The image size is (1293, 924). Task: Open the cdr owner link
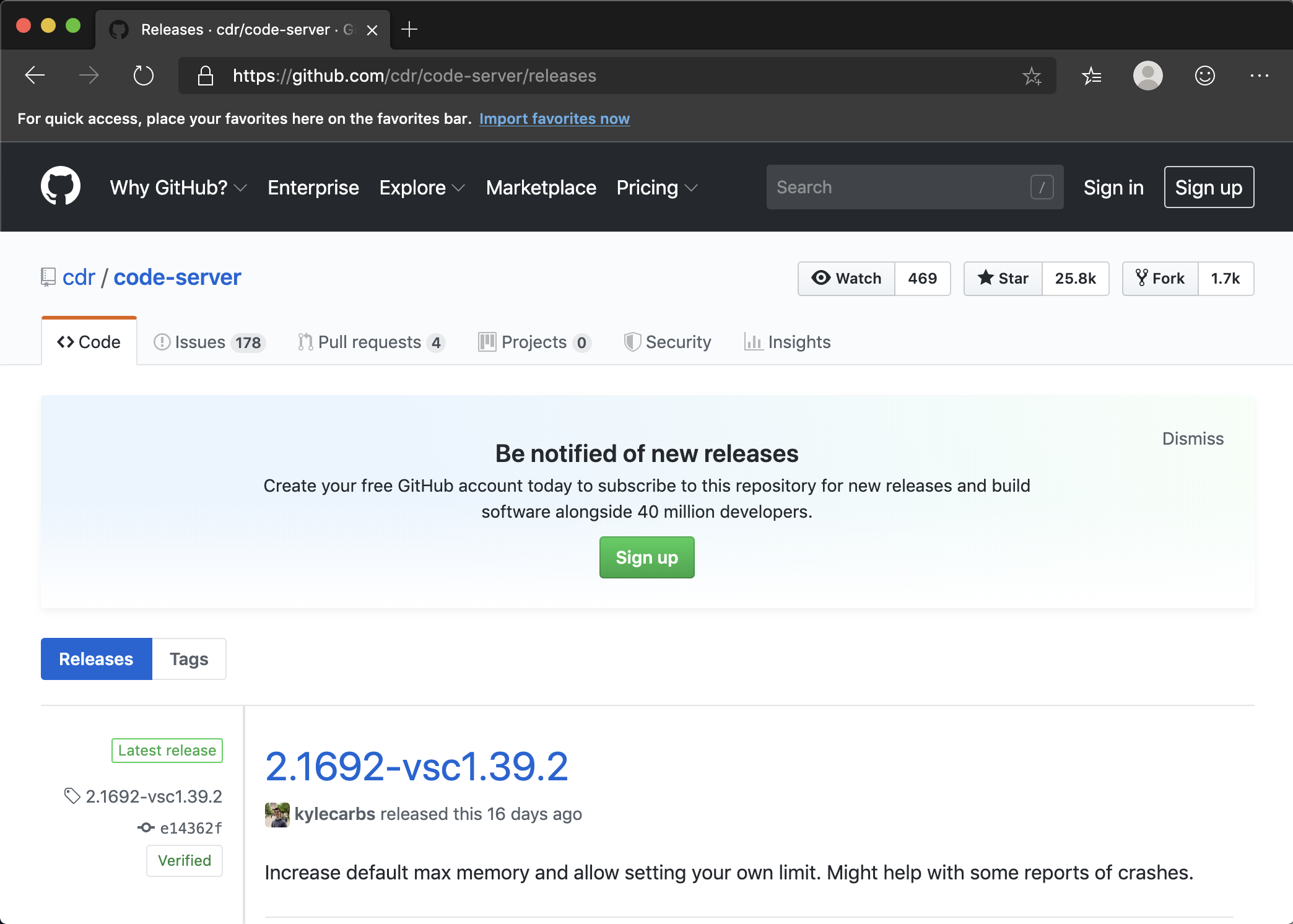(79, 277)
